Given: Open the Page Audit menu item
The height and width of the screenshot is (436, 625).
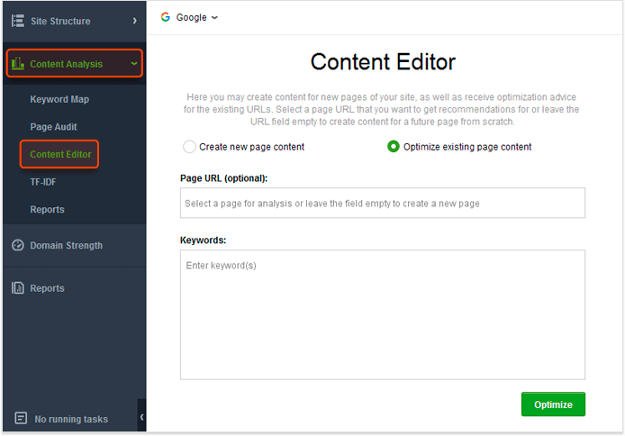Looking at the screenshot, I should (x=53, y=127).
